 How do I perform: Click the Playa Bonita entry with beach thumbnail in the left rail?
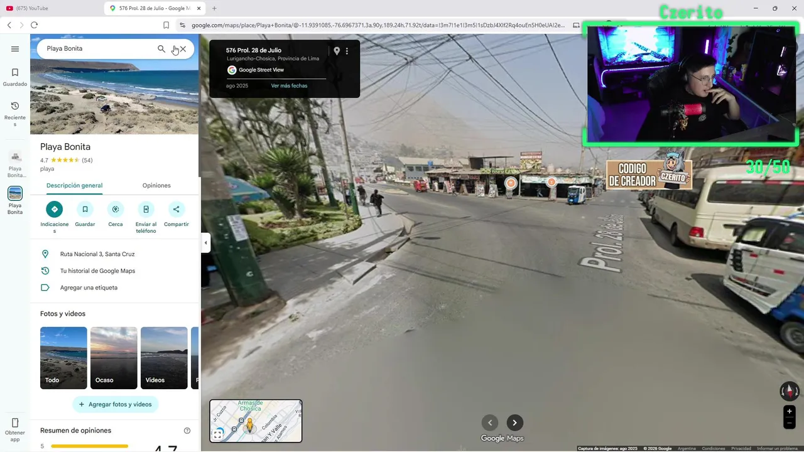pos(15,201)
